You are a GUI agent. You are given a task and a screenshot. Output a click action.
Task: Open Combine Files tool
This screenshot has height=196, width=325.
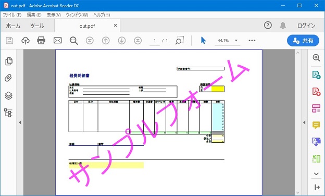point(316,142)
